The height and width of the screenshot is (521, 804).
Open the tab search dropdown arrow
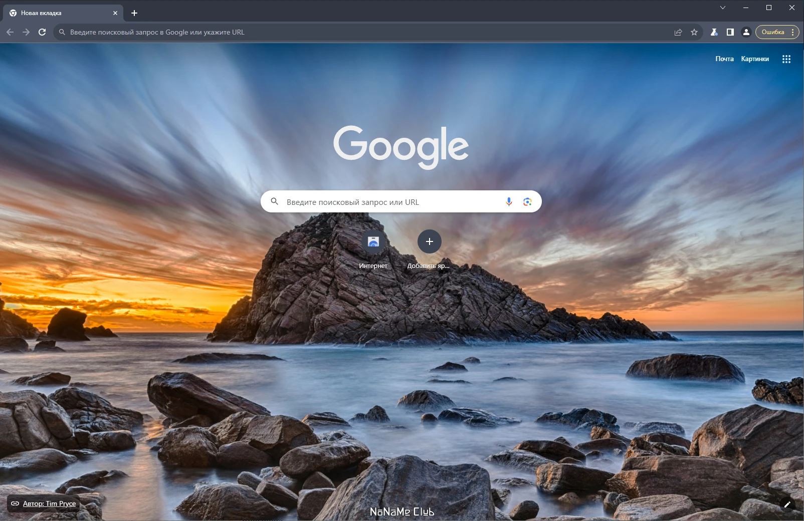point(723,8)
